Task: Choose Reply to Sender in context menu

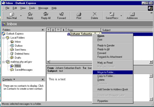Action: coord(113,45)
